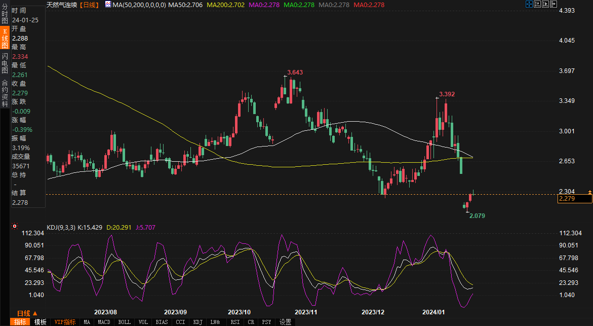Toggle the blue crosshair cursor icon

[x=529, y=5]
